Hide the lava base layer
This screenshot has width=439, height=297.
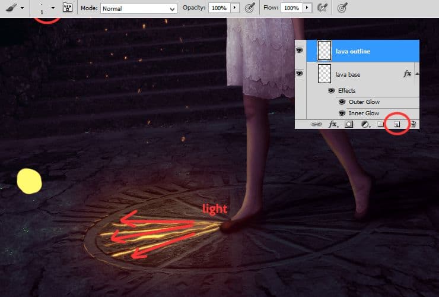click(300, 73)
